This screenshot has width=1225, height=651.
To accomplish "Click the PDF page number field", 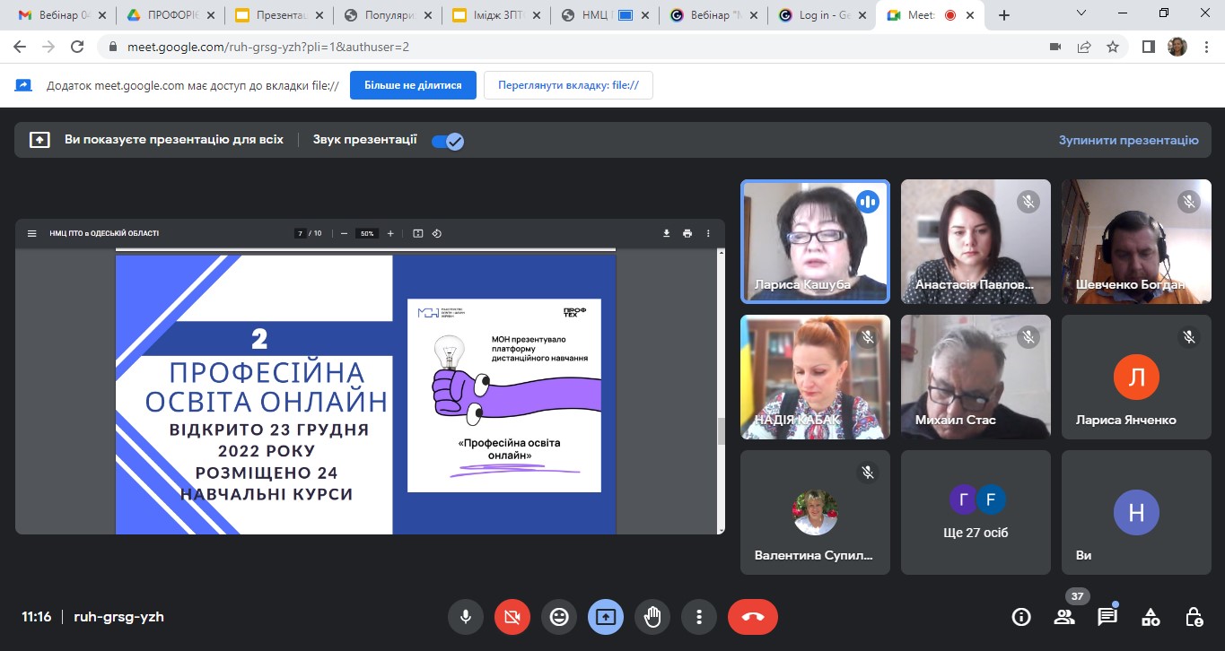I will pos(301,233).
